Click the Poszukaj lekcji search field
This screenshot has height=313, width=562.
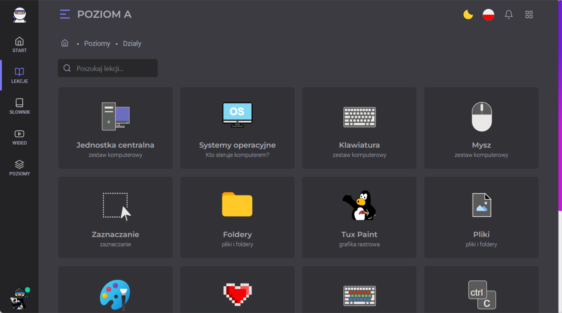[x=108, y=68]
